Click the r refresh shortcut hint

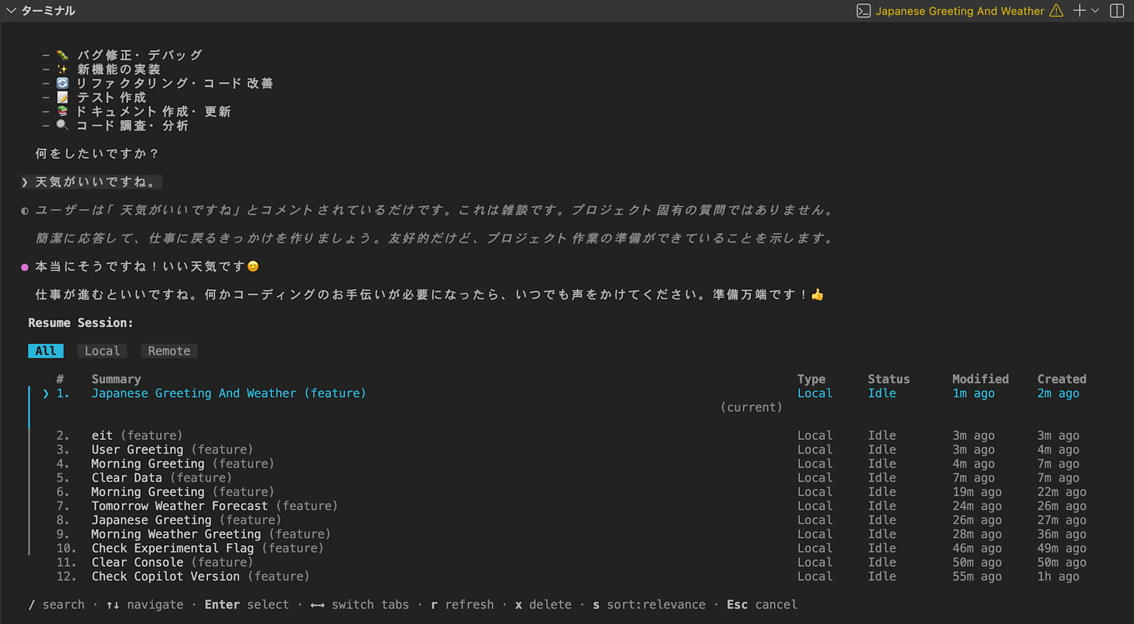pos(462,605)
